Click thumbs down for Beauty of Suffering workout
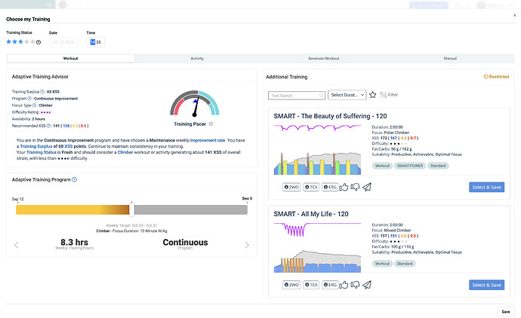The image size is (521, 318). (355, 187)
